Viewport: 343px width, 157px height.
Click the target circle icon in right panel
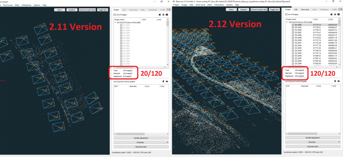click(335, 15)
